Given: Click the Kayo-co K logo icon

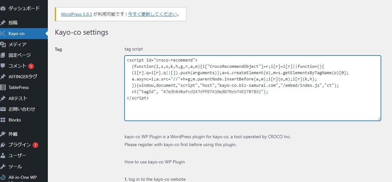Looking at the screenshot, I should (3, 33).
